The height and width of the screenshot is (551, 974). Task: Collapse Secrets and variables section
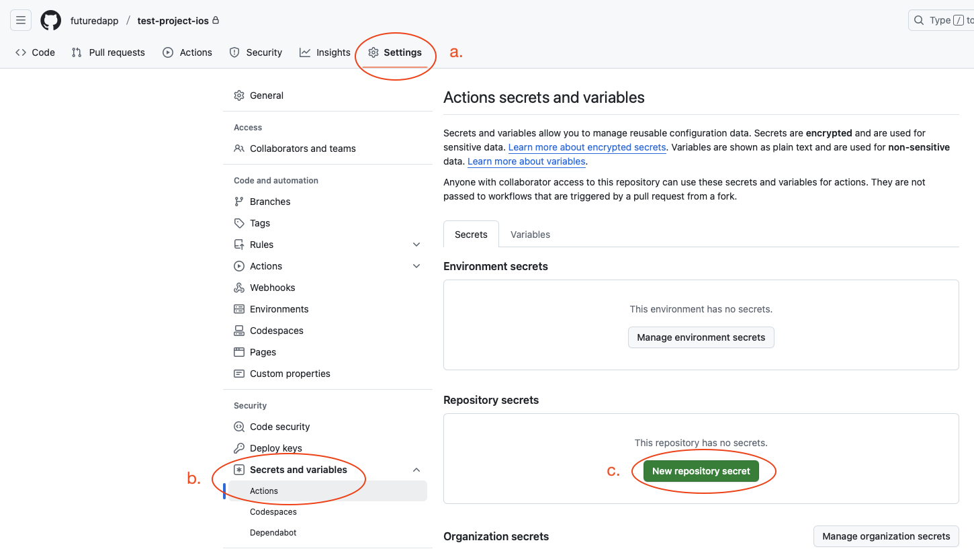coord(416,470)
